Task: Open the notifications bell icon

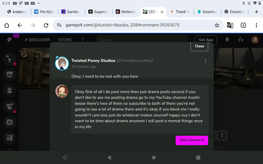Action: click(x=227, y=39)
